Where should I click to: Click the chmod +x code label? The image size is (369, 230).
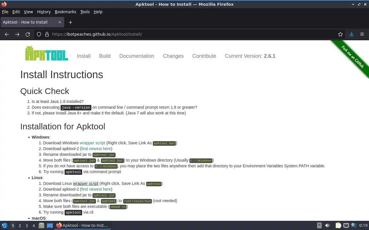118,207
